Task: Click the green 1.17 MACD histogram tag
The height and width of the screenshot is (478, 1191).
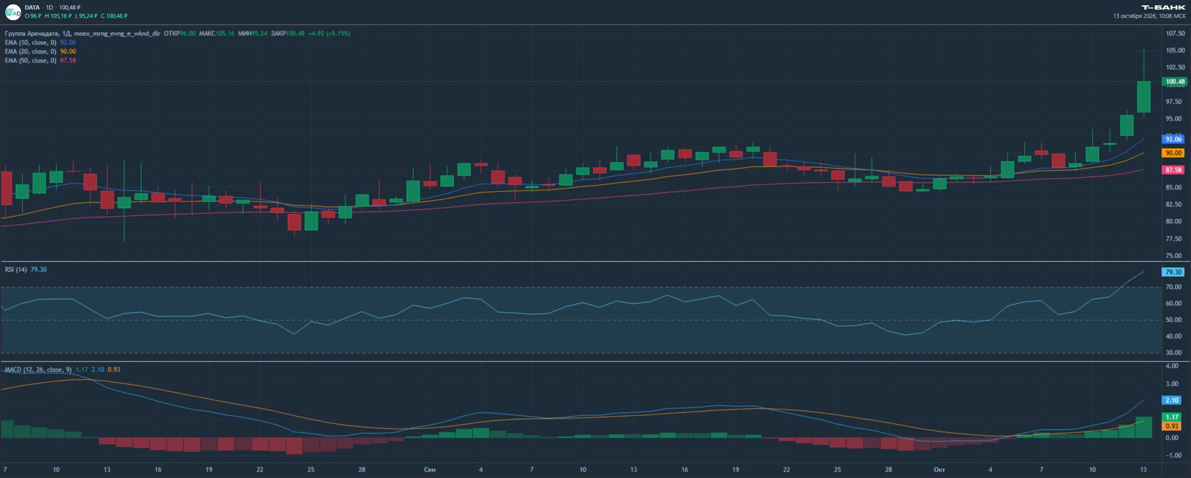Action: 1172,417
